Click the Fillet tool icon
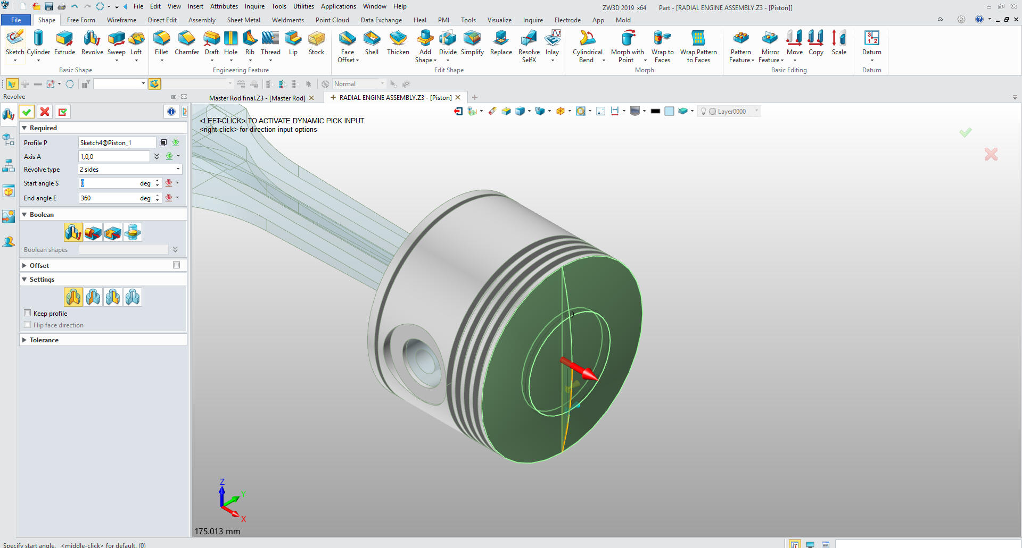 [x=161, y=43]
